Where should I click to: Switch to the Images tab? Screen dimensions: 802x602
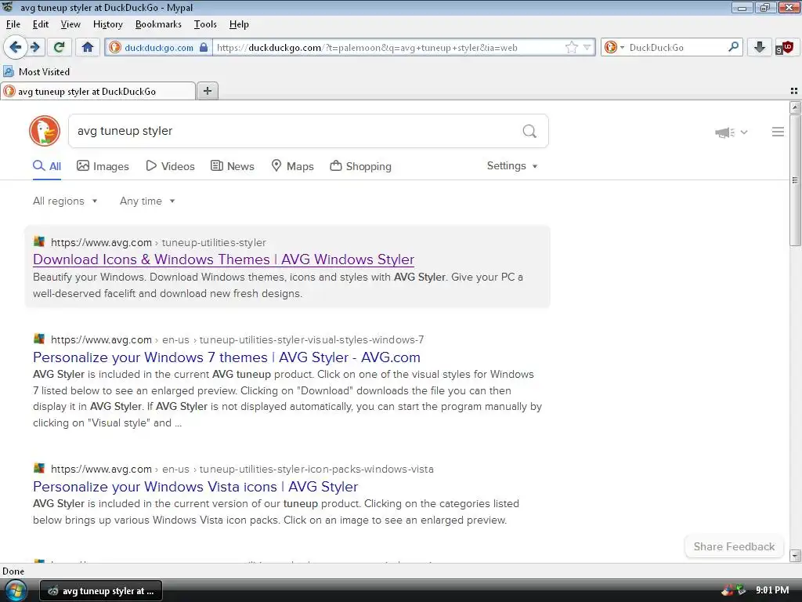103,166
